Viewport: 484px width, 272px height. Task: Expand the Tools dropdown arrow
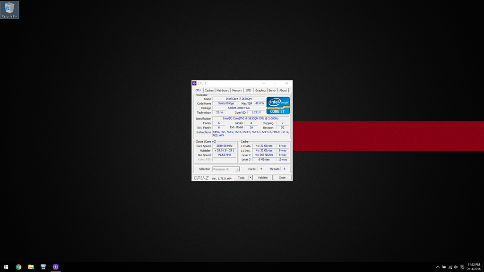(251, 178)
